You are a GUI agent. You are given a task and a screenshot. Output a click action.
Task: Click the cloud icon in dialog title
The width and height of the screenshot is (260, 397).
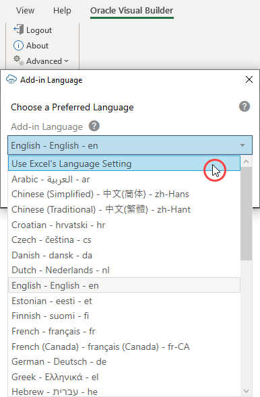click(11, 79)
